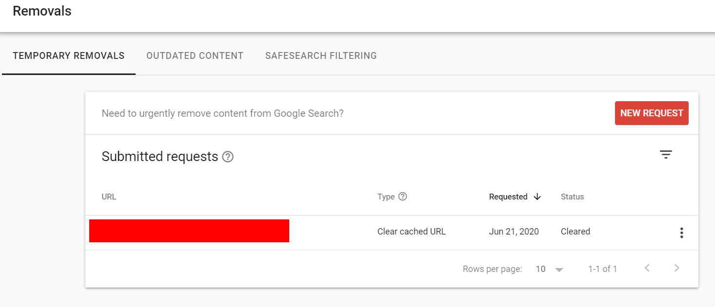Select the Cleared status label
The image size is (715, 307).
[575, 231]
